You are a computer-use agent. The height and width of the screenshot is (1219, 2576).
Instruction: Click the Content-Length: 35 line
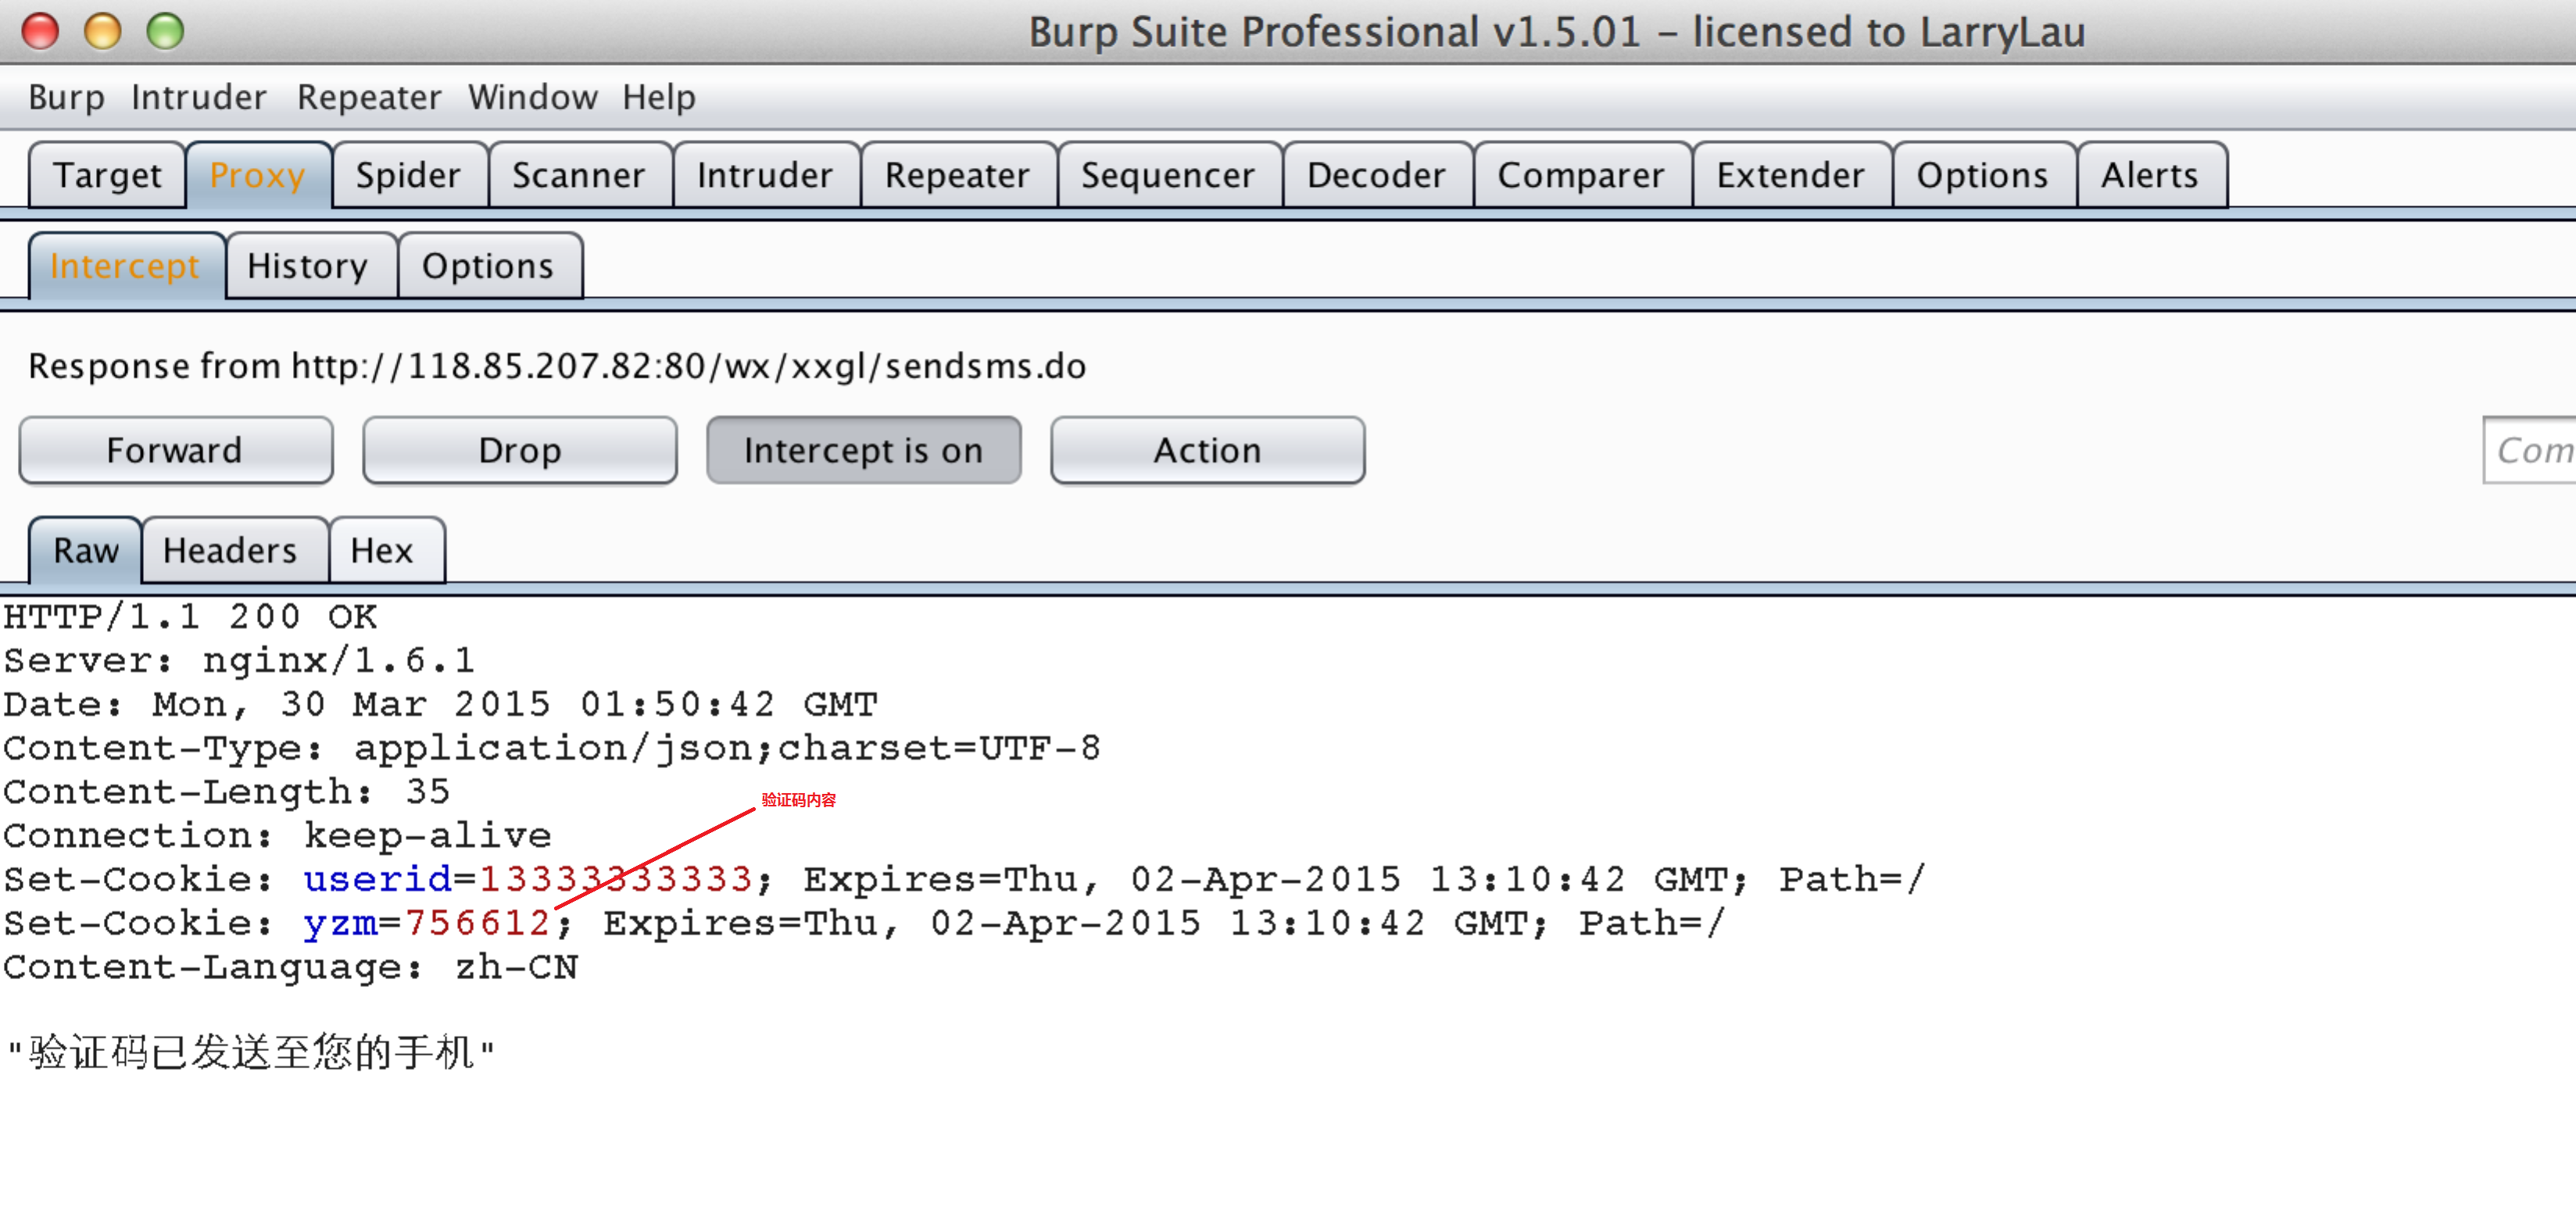pyautogui.click(x=227, y=793)
